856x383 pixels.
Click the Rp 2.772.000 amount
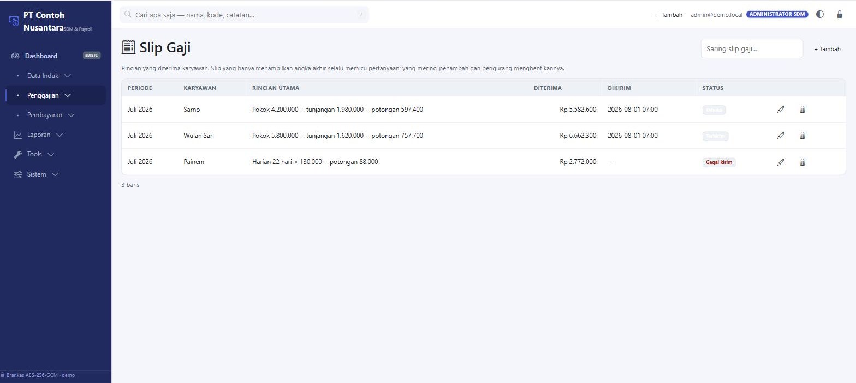click(578, 162)
